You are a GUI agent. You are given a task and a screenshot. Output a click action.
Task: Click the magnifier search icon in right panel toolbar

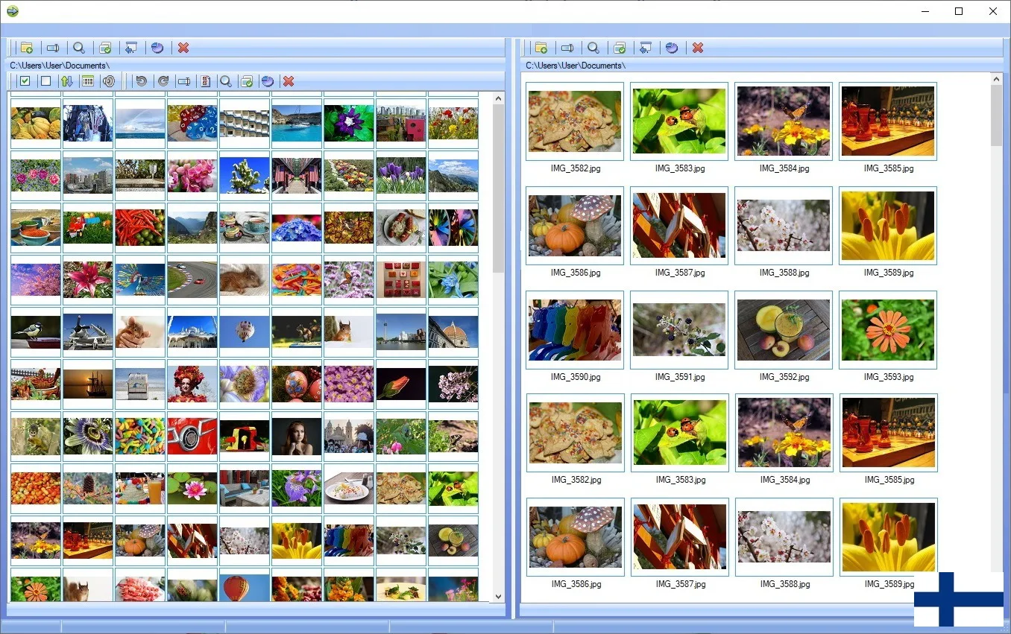(x=593, y=48)
